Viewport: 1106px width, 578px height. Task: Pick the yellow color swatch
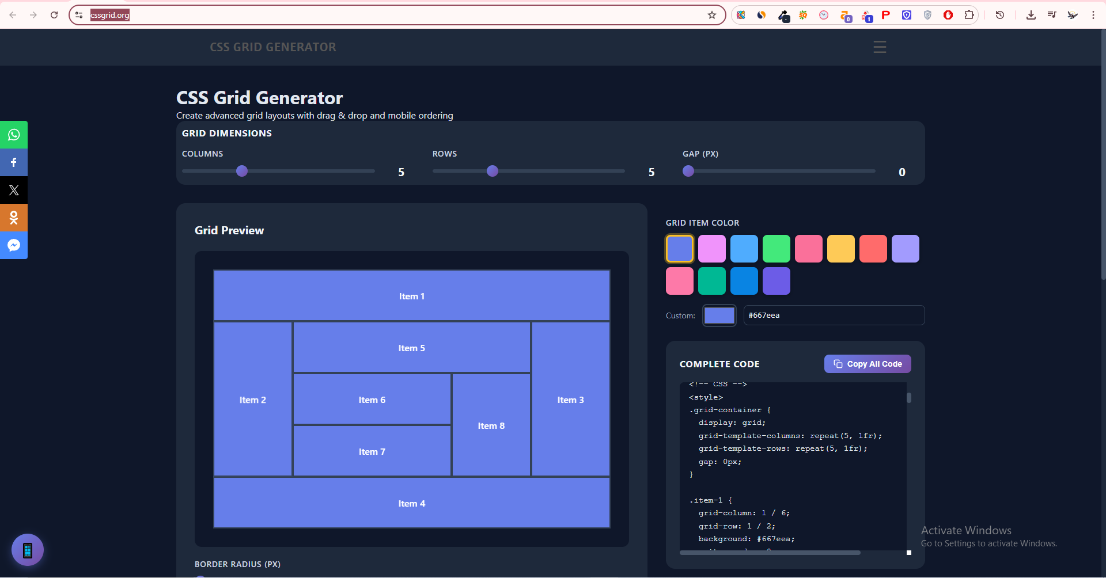840,249
